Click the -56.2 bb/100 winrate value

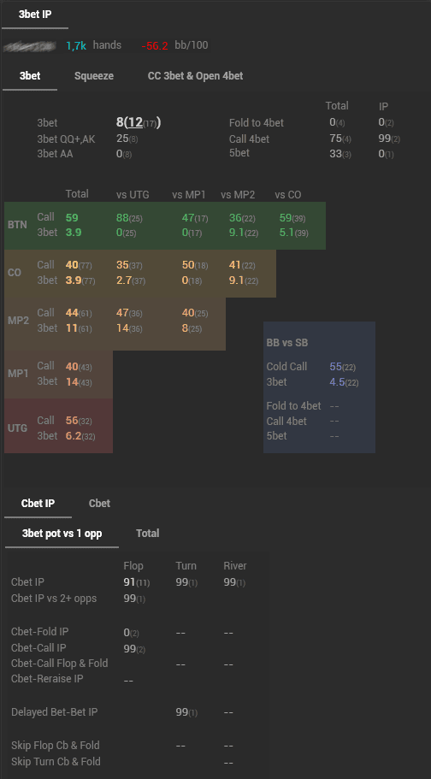[155, 46]
